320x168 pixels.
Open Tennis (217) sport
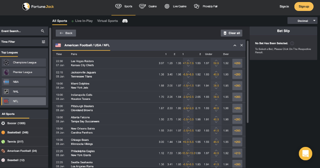[x=24, y=142]
